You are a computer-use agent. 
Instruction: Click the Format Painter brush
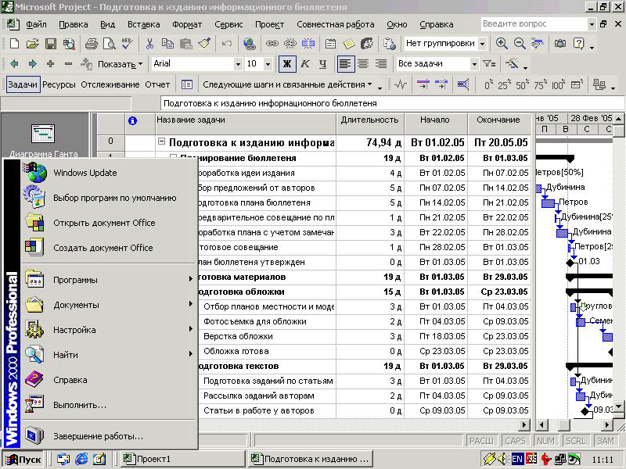click(204, 44)
